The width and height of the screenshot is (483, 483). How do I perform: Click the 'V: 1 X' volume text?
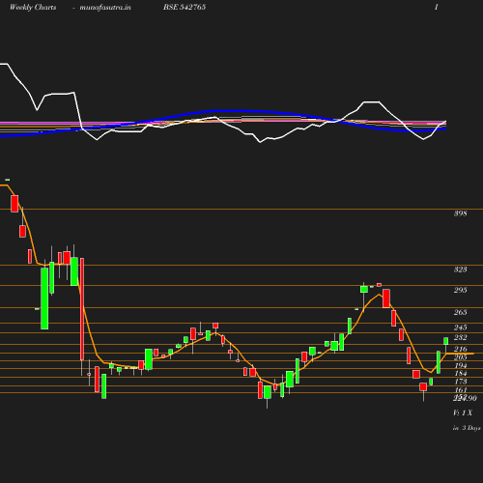463,412
